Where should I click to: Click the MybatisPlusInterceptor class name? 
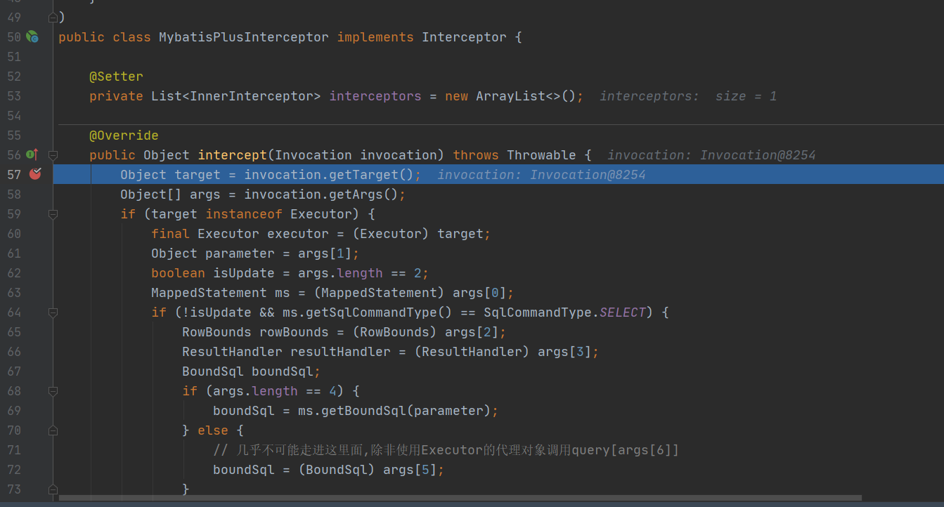[x=244, y=37]
